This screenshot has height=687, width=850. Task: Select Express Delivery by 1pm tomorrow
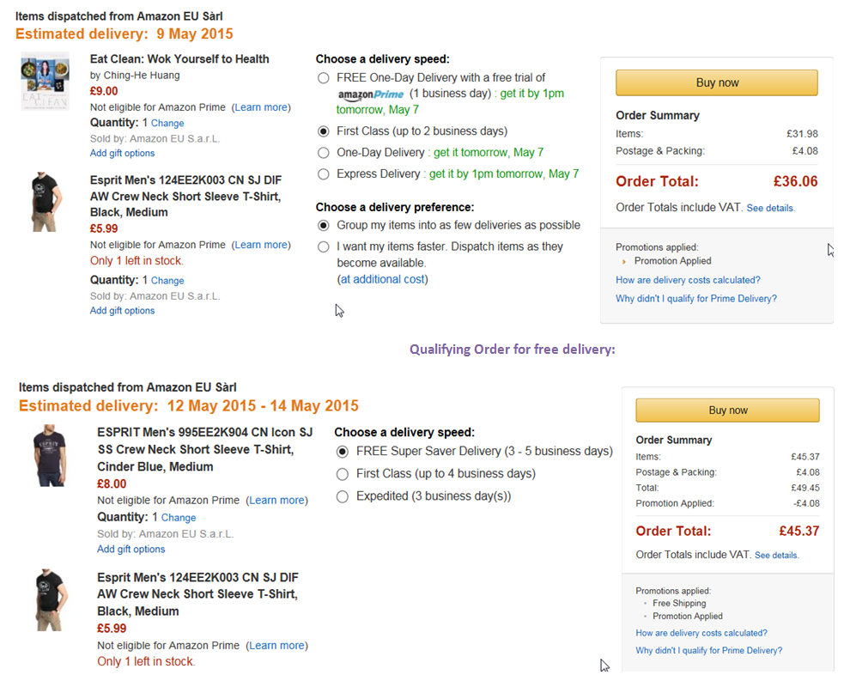(x=323, y=174)
